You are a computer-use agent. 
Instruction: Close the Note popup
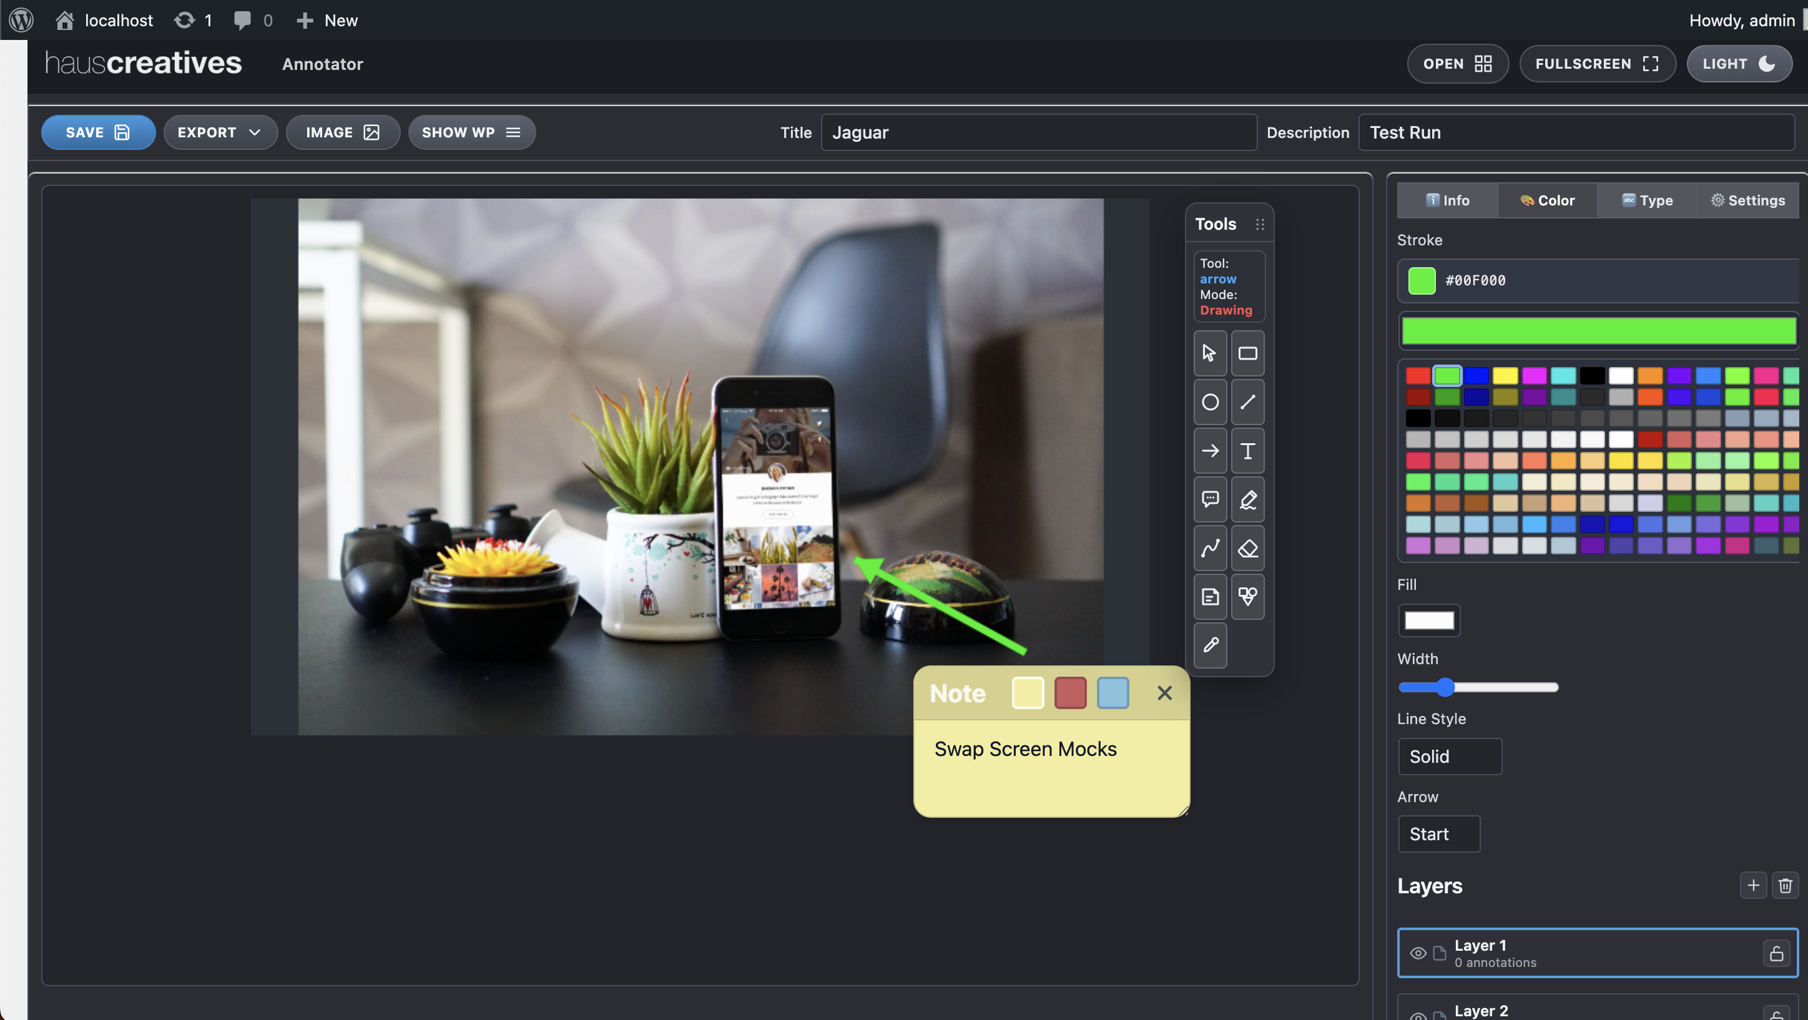click(1164, 693)
